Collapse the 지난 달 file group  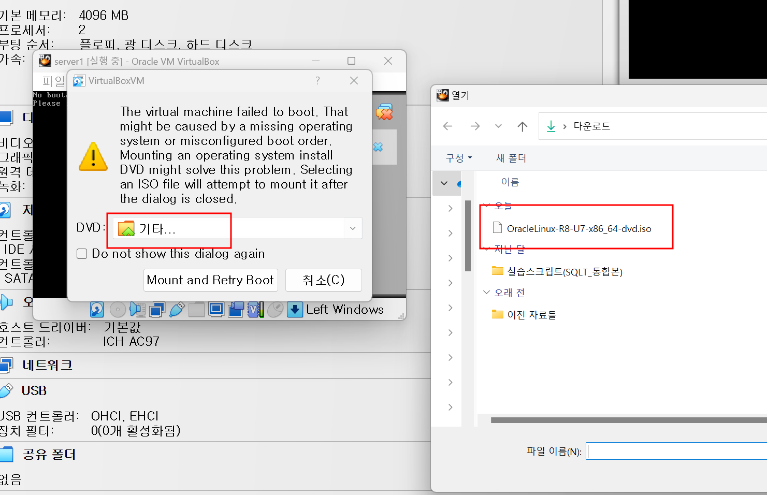(x=486, y=249)
